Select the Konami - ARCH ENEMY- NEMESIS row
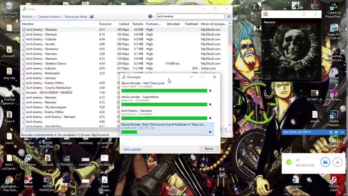The height and width of the screenshot is (196, 348). click(70, 93)
